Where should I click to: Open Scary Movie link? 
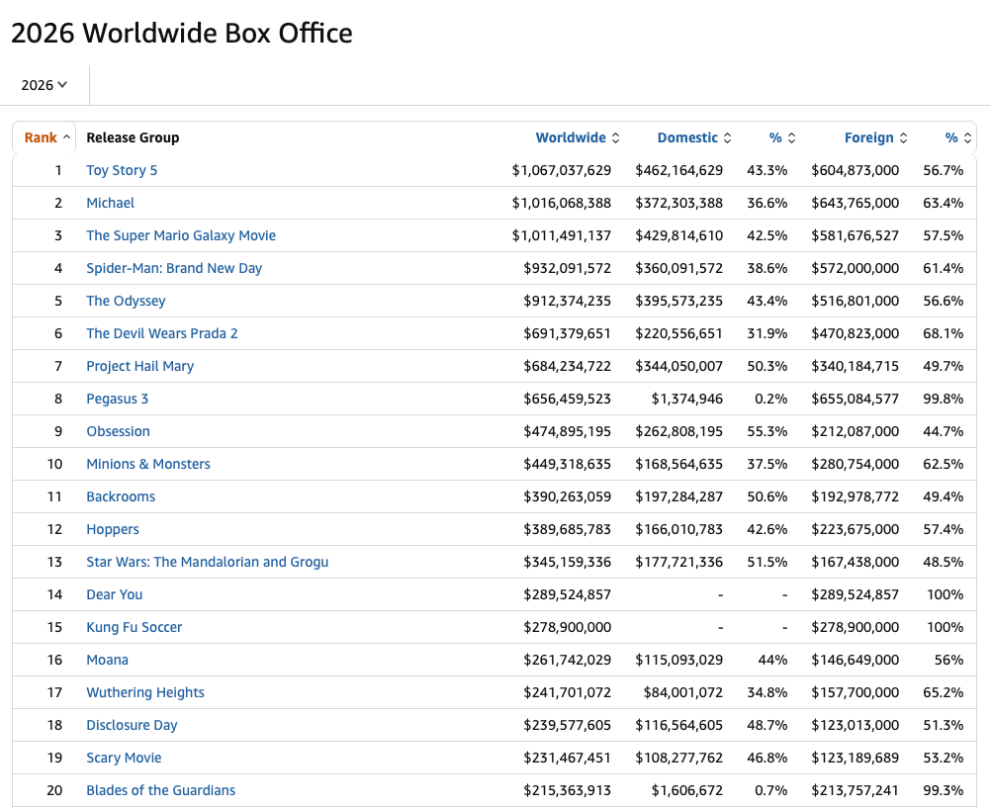[x=124, y=758]
